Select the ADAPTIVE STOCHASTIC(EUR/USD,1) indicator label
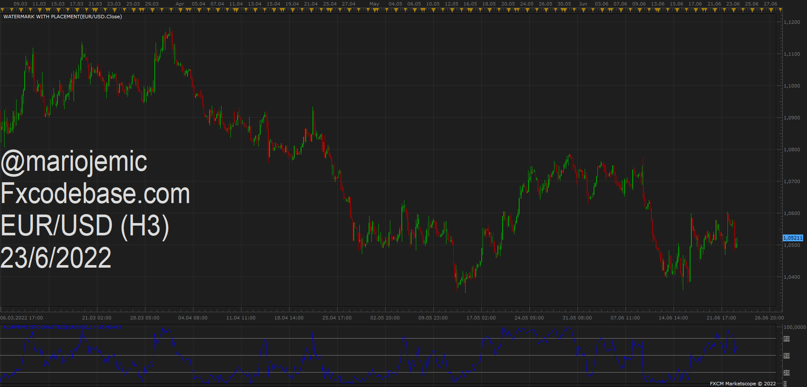The height and width of the screenshot is (387, 807). (x=62, y=327)
